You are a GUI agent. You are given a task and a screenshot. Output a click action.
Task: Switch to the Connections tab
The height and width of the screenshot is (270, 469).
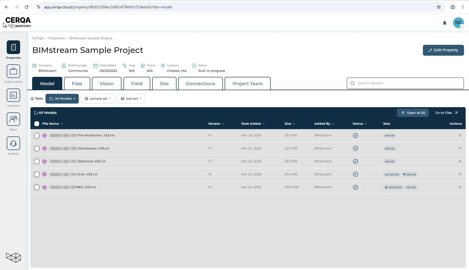pyautogui.click(x=201, y=84)
